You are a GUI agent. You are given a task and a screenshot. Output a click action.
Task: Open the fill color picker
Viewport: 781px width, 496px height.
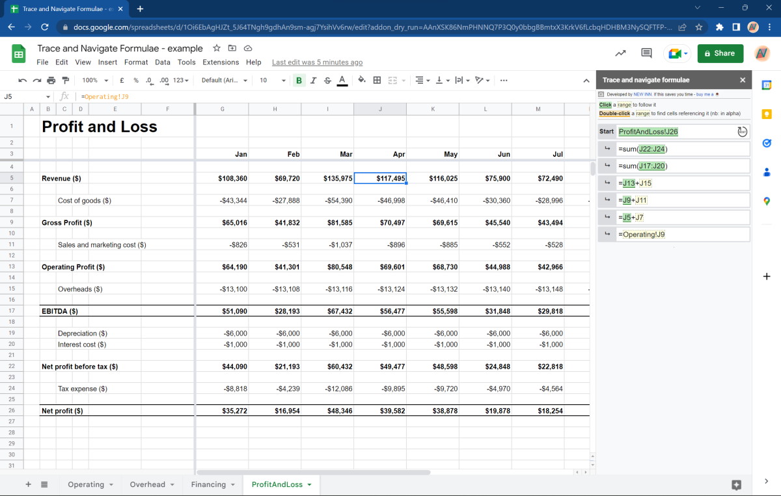[x=362, y=80]
